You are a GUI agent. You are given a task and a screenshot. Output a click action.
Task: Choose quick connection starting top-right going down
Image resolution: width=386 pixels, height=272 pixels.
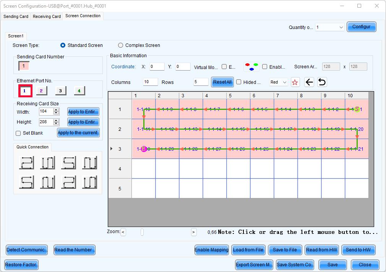[x=89, y=163]
